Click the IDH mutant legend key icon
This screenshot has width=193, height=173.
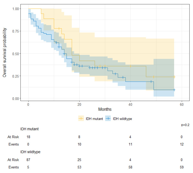pos(81,119)
